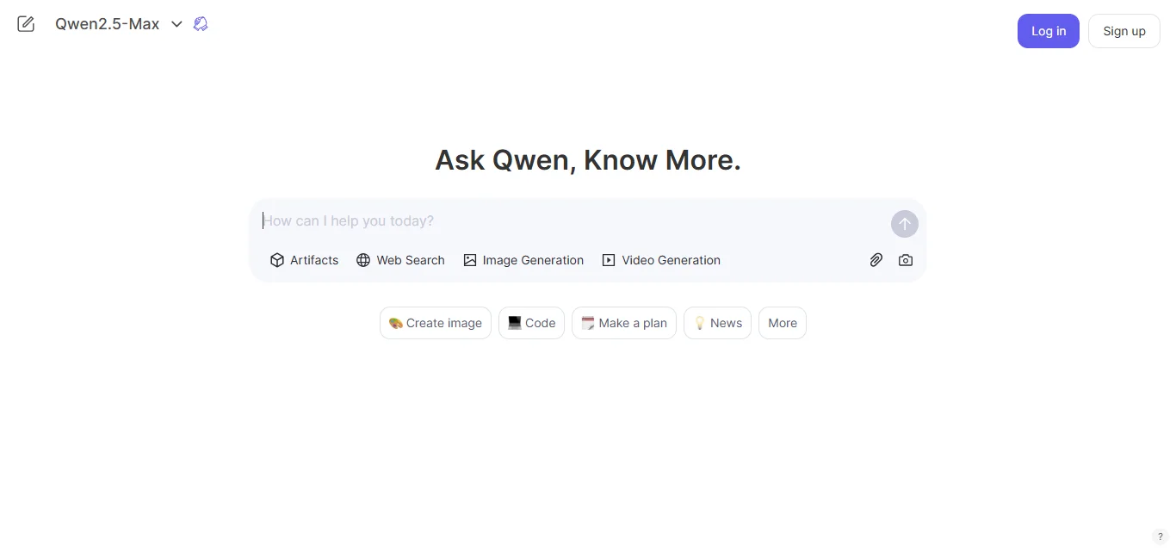The width and height of the screenshot is (1176, 552).
Task: Select the Code suggestion chip
Action: pos(531,323)
